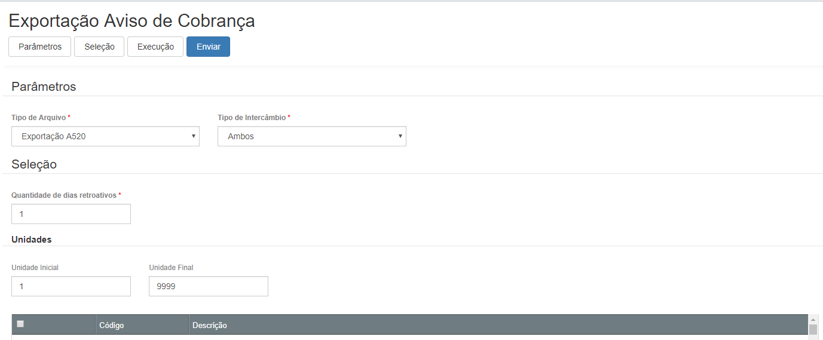The image size is (823, 340).
Task: Open the Parâmetros tab button
Action: point(39,47)
